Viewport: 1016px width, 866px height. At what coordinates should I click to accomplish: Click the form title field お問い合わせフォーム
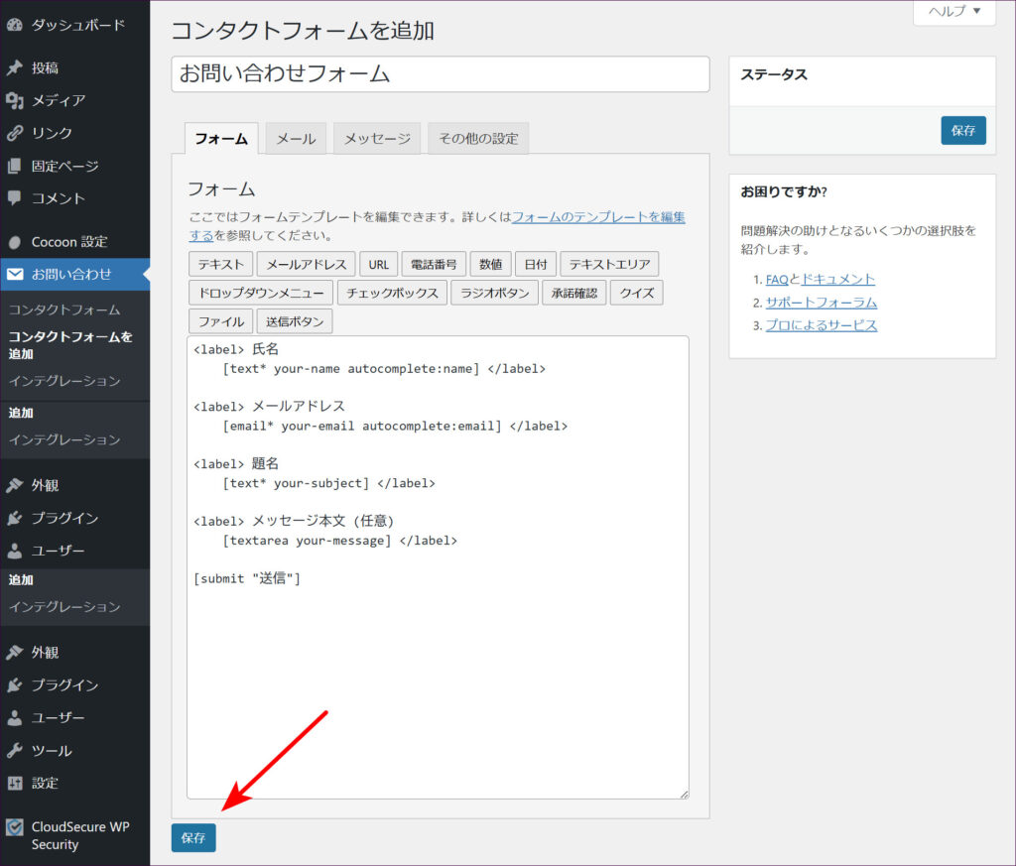pos(440,74)
